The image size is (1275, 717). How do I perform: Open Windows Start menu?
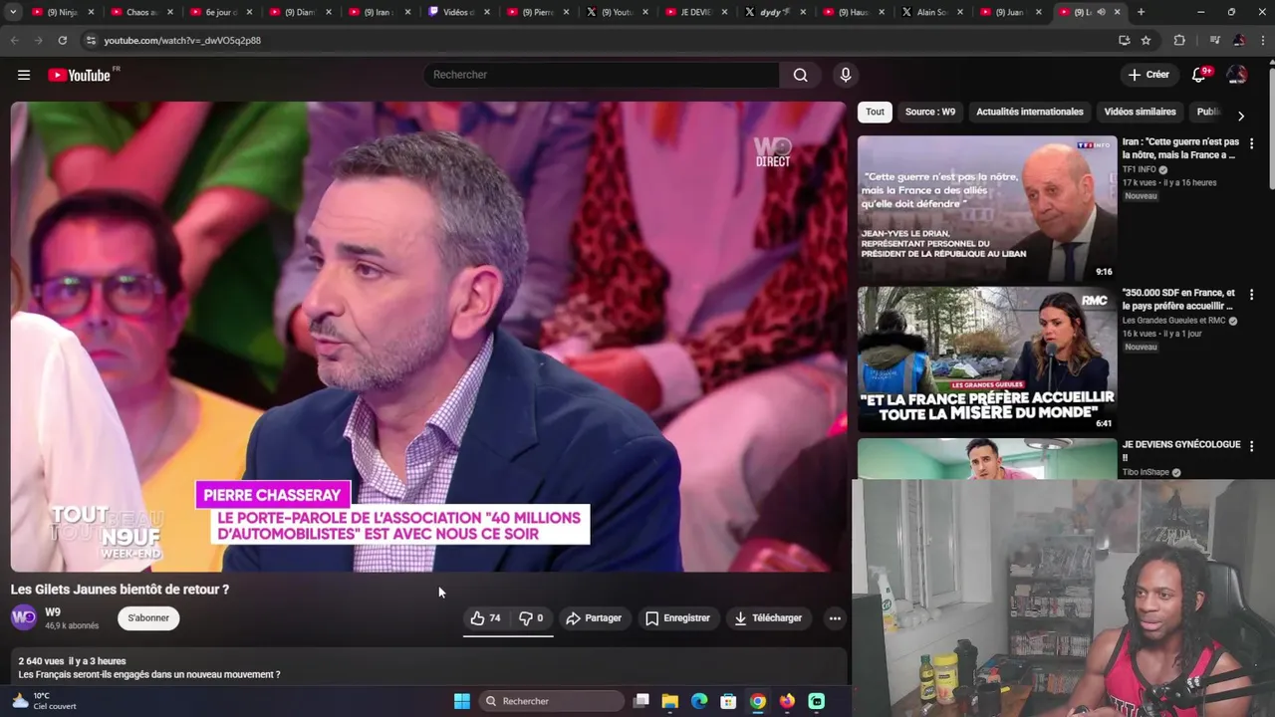462,701
